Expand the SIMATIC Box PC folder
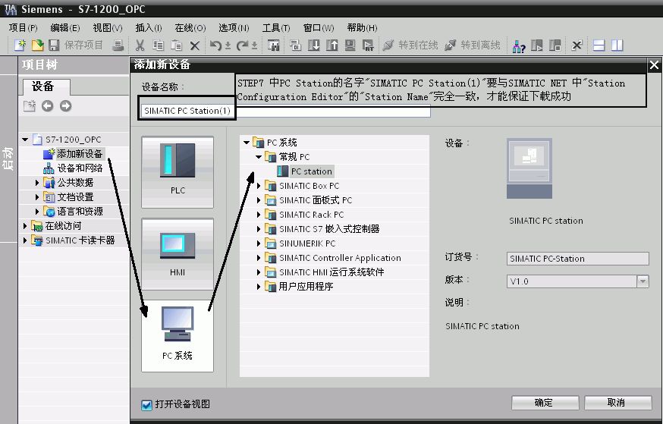Image resolution: width=663 pixels, height=424 pixels. point(259,186)
